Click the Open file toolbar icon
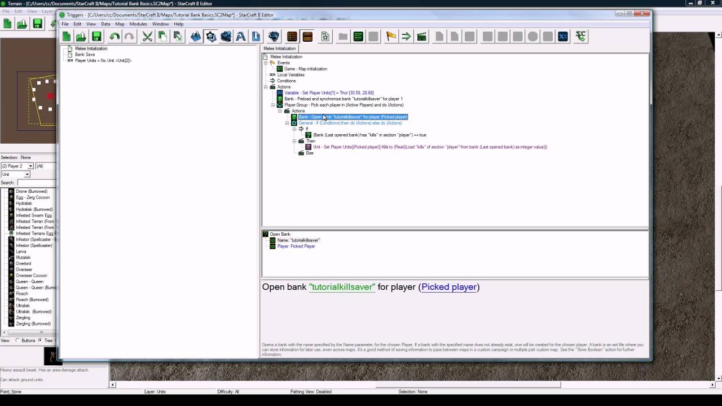This screenshot has width=722, height=406. pyautogui.click(x=81, y=37)
